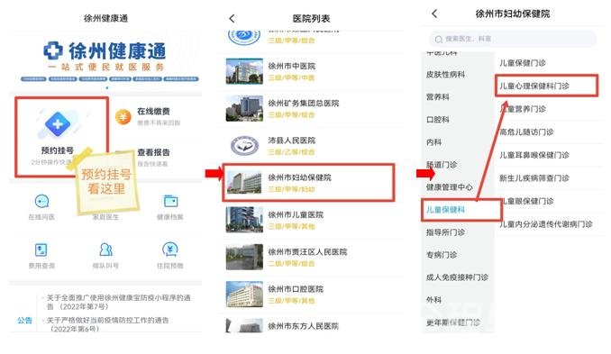The width and height of the screenshot is (611, 354).
Task: Open the 排队叫号 queue icon
Action: coord(105,250)
